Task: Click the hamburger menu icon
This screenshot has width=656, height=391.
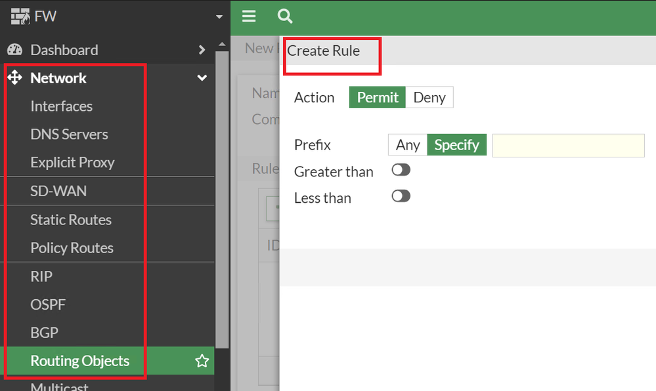Action: [x=249, y=16]
